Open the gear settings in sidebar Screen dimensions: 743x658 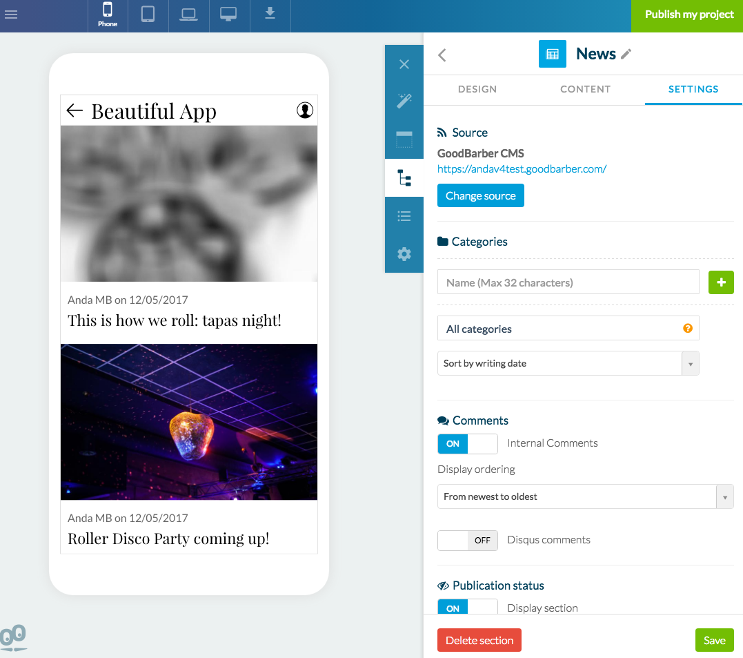coord(404,254)
